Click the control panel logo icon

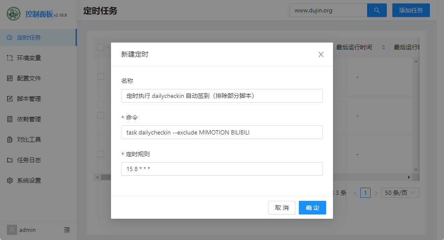pos(14,14)
